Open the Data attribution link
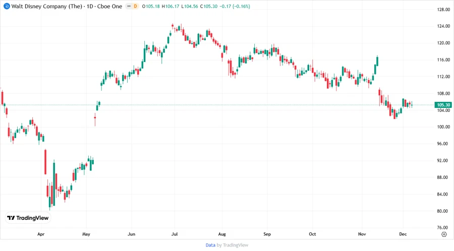Viewport: 454px width, 251px height. (x=210, y=245)
